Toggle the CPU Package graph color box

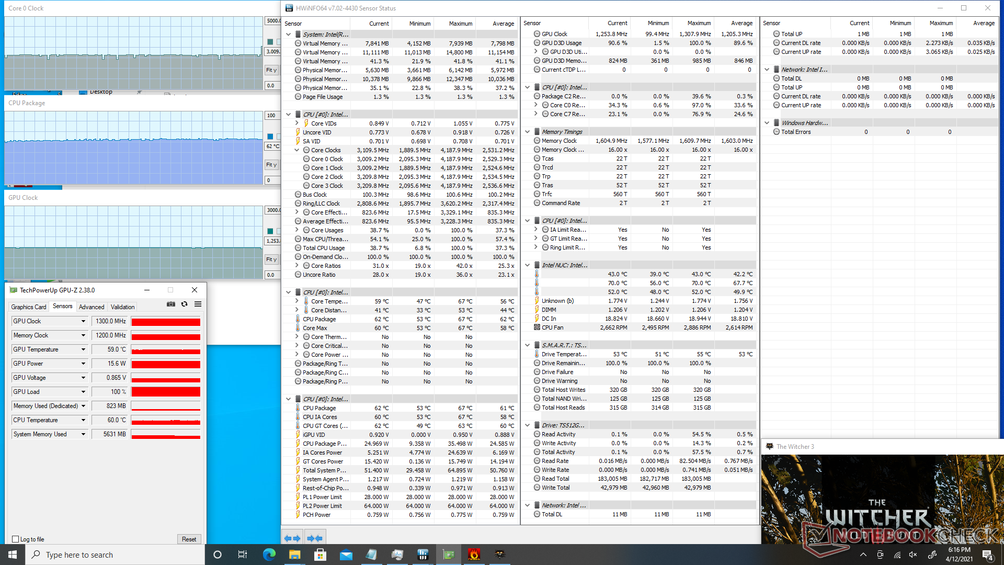(270, 137)
